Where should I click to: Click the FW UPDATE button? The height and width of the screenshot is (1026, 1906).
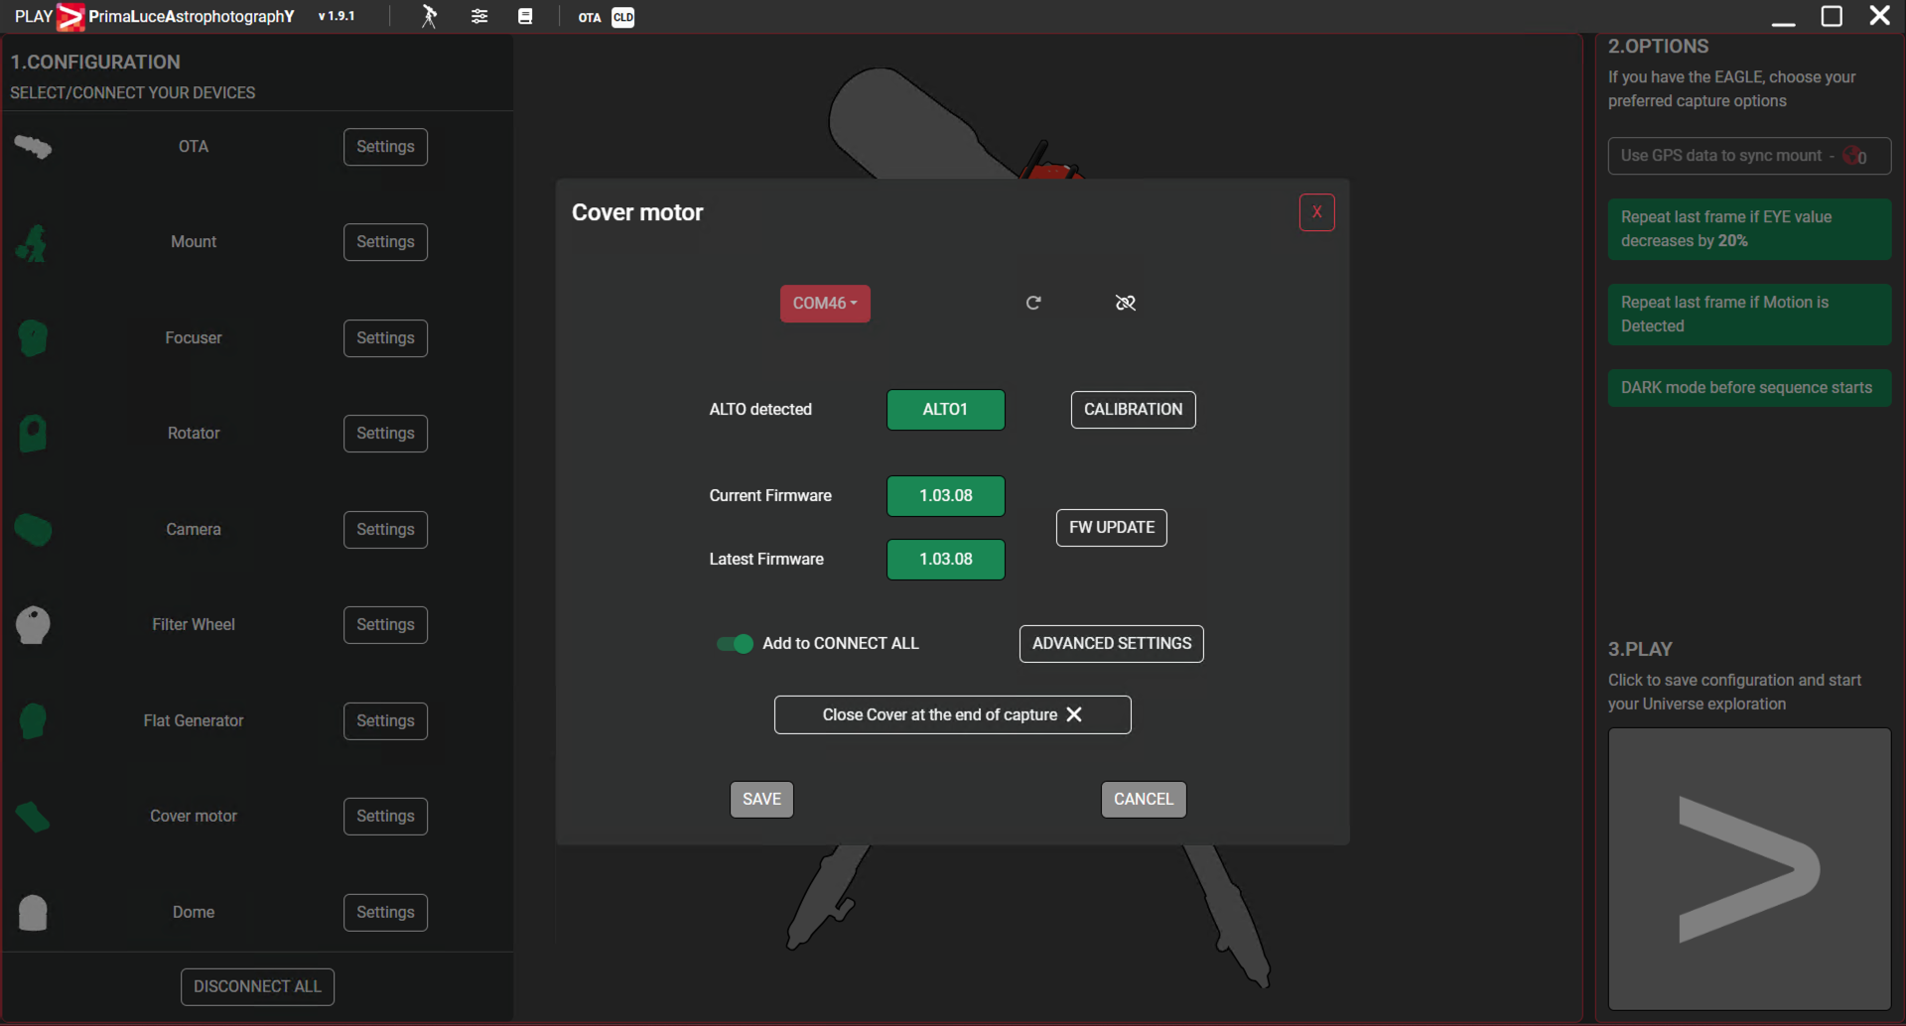[1111, 528]
